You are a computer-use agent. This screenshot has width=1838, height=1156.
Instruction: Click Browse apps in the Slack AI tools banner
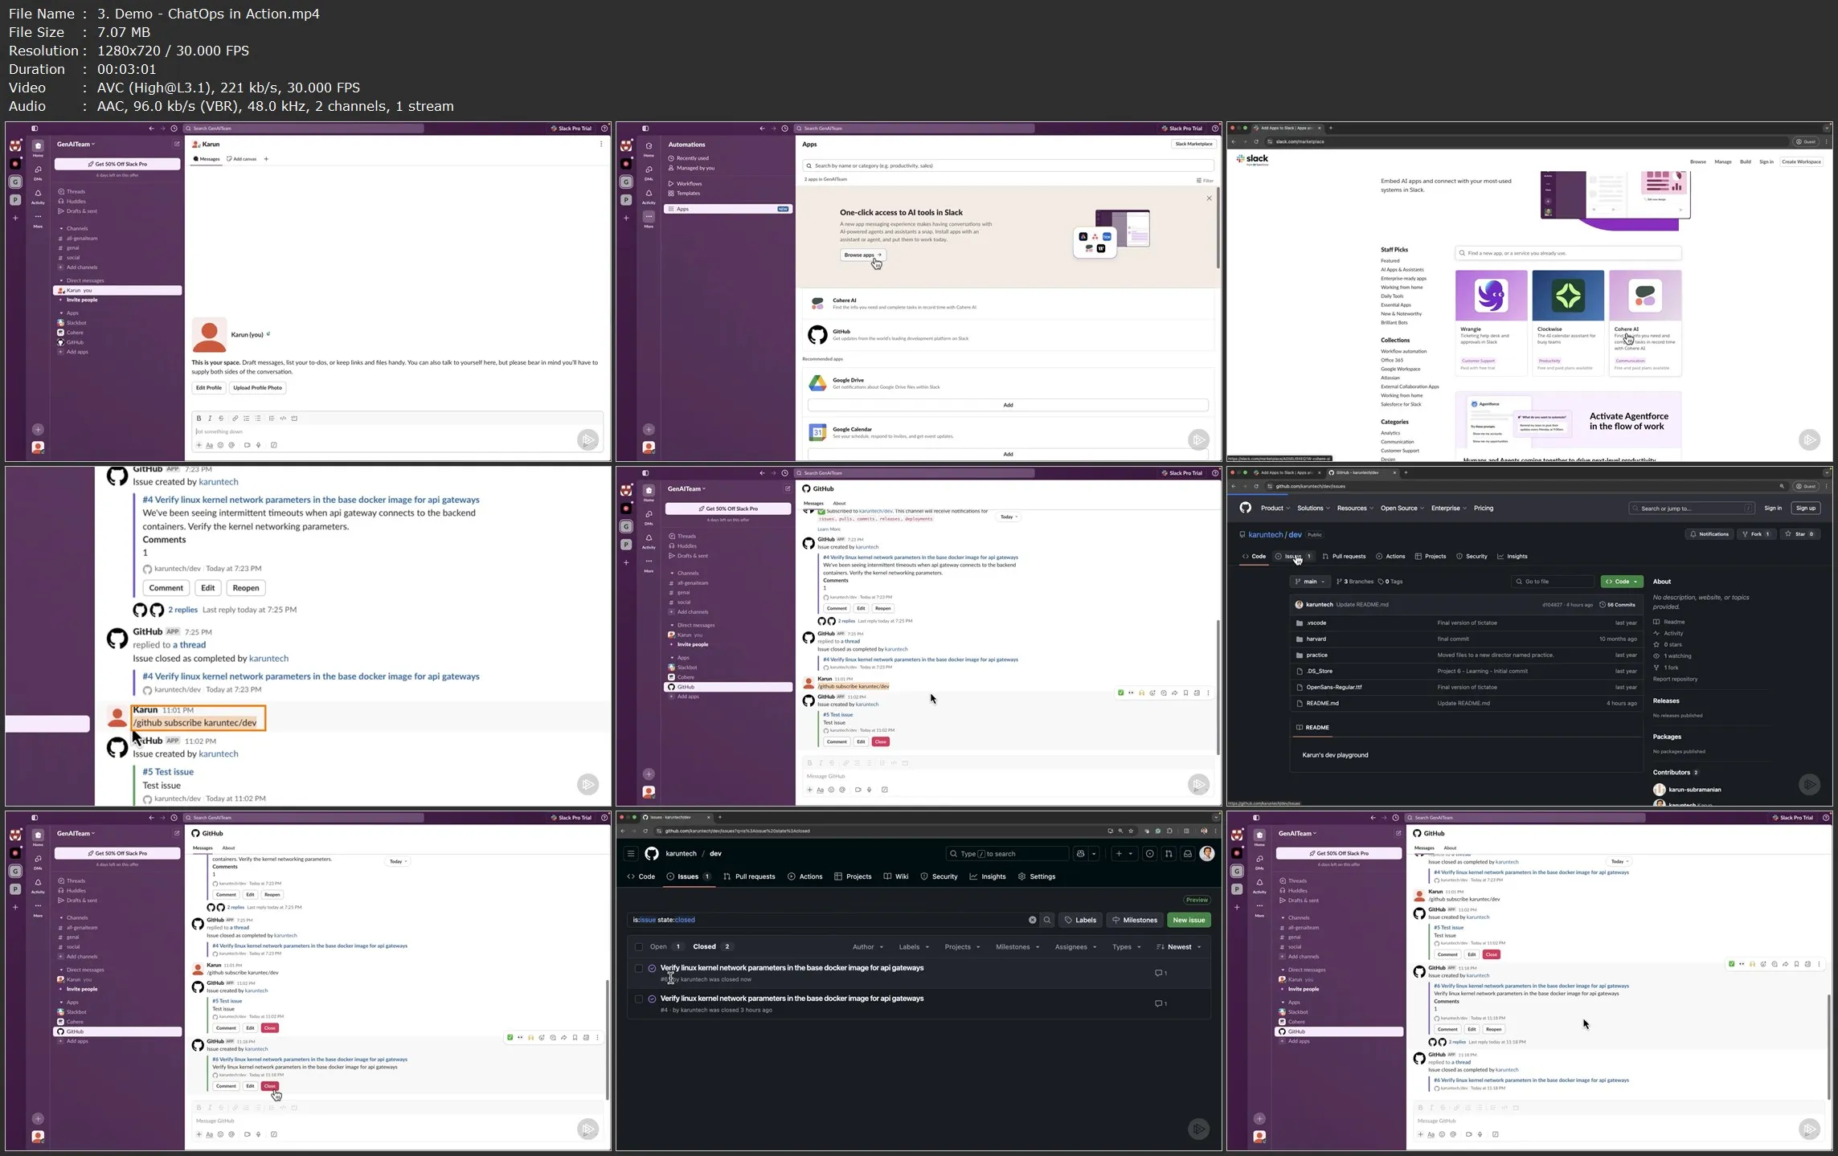point(863,255)
